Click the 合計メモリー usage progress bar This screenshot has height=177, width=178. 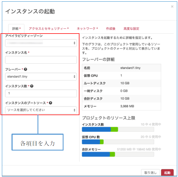[118, 154]
